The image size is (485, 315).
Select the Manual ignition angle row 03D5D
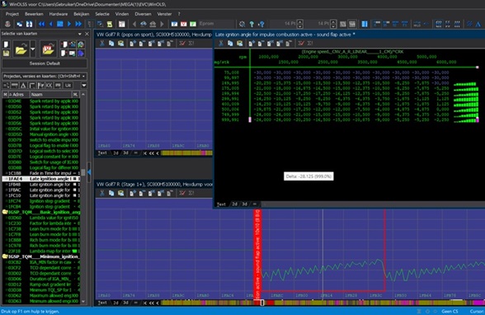(41, 134)
